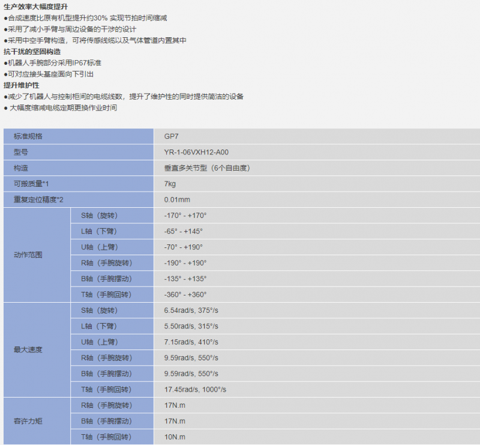Click the line about 合成速度比原有机型提升约30%
This screenshot has height=445, width=480.
(x=85, y=18)
